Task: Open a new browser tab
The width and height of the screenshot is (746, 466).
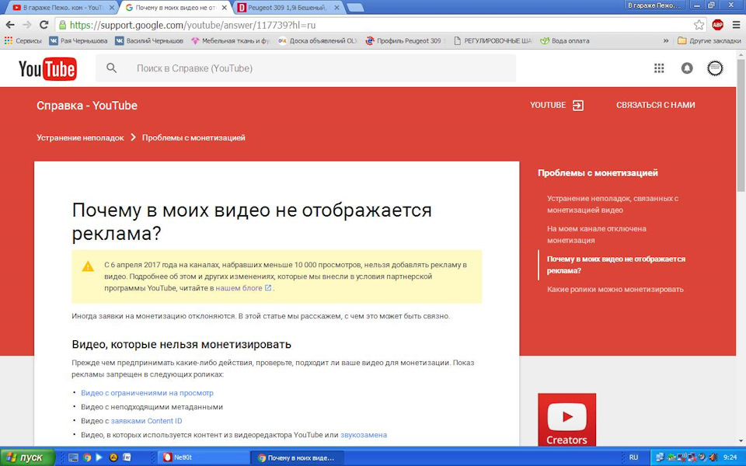Action: pyautogui.click(x=355, y=8)
